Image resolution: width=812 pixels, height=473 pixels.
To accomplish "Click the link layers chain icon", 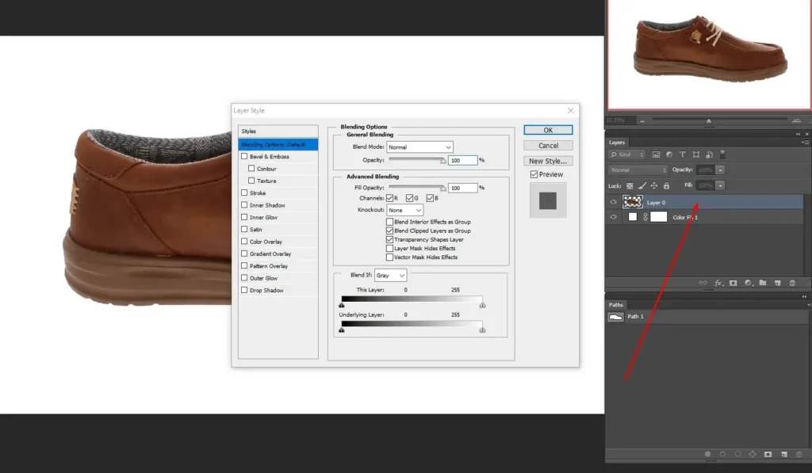I will [703, 282].
